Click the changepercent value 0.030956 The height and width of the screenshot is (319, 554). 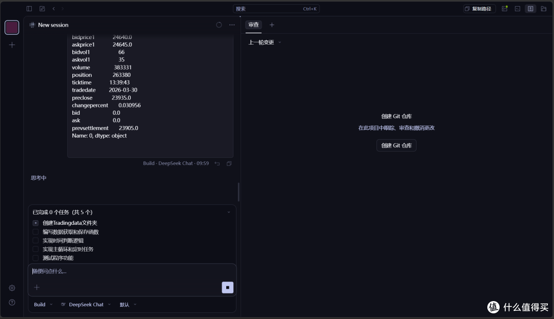(129, 105)
